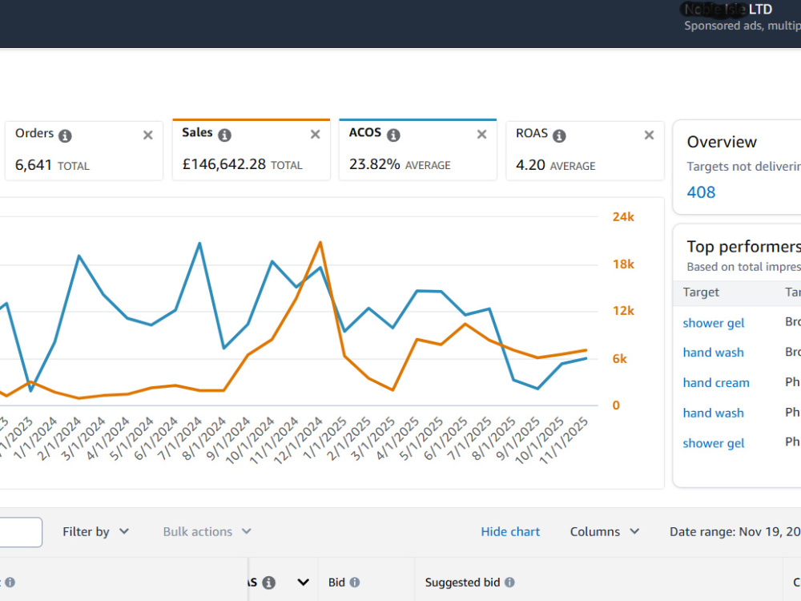
Task: Expand the Bulk actions dropdown
Action: pos(207,531)
